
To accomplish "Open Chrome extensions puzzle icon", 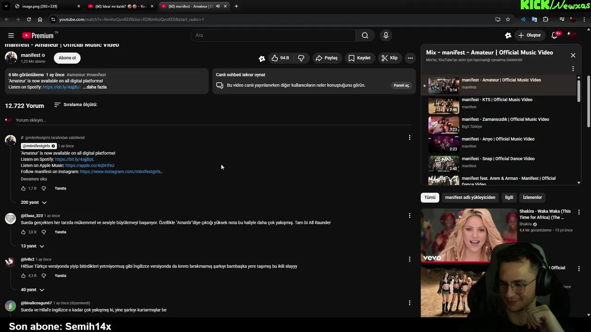I will tap(546, 19).
